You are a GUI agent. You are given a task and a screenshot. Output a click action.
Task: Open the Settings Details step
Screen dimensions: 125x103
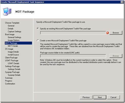[x=14, y=69]
